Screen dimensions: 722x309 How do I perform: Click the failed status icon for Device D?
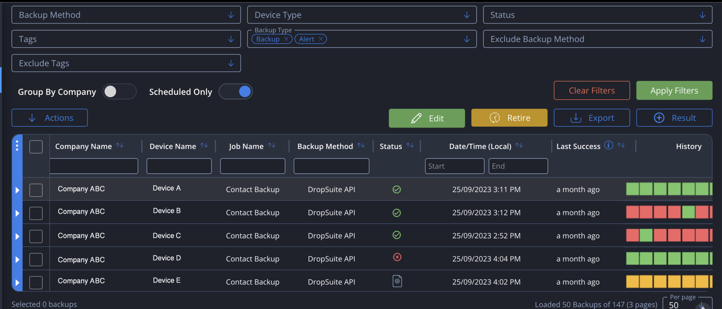click(x=397, y=257)
